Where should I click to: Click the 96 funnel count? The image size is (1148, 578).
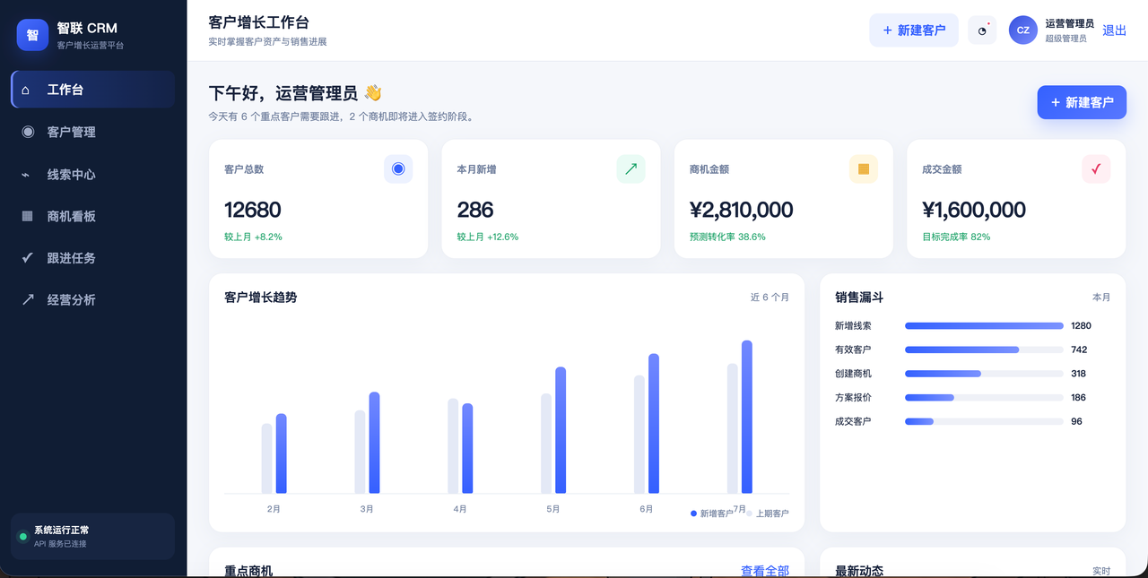pos(1076,421)
